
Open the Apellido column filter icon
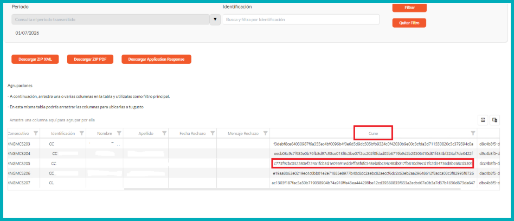(165, 133)
